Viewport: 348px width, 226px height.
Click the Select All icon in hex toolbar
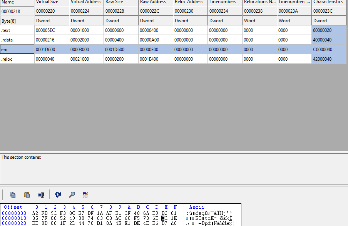click(41, 194)
